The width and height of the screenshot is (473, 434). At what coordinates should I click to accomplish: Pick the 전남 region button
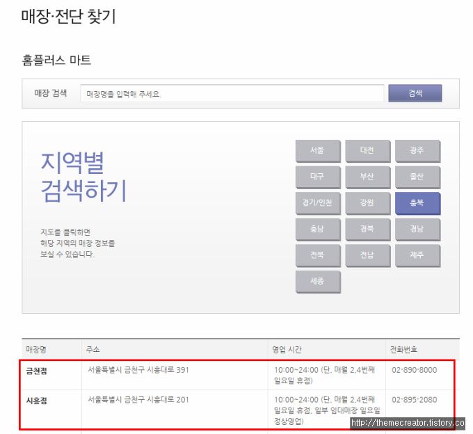tap(368, 255)
